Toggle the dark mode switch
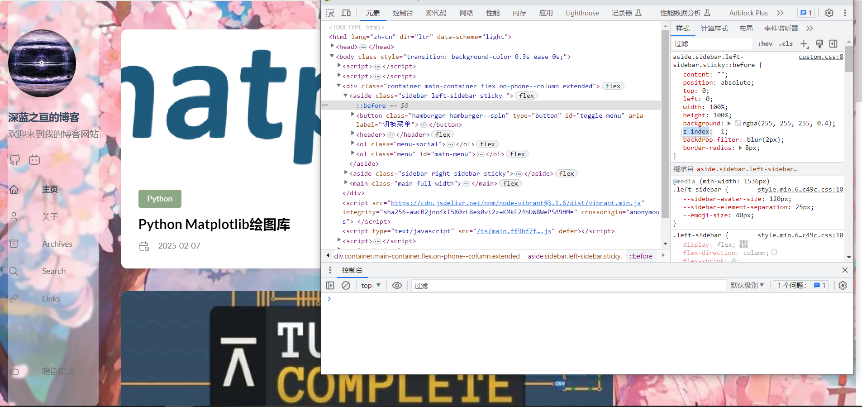Screen dimensions: 862x407 [14, 372]
